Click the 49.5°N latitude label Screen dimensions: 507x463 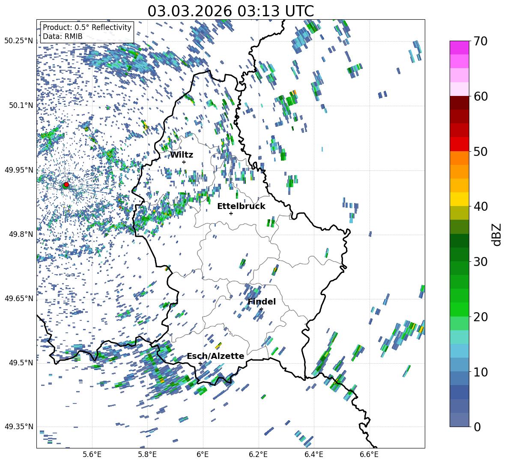coord(21,363)
